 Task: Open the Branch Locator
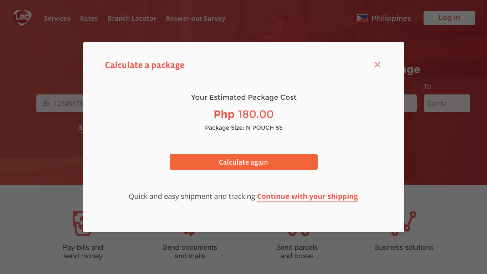tap(132, 18)
